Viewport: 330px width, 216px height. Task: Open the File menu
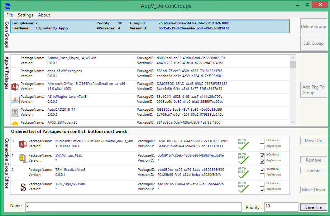tap(10, 15)
